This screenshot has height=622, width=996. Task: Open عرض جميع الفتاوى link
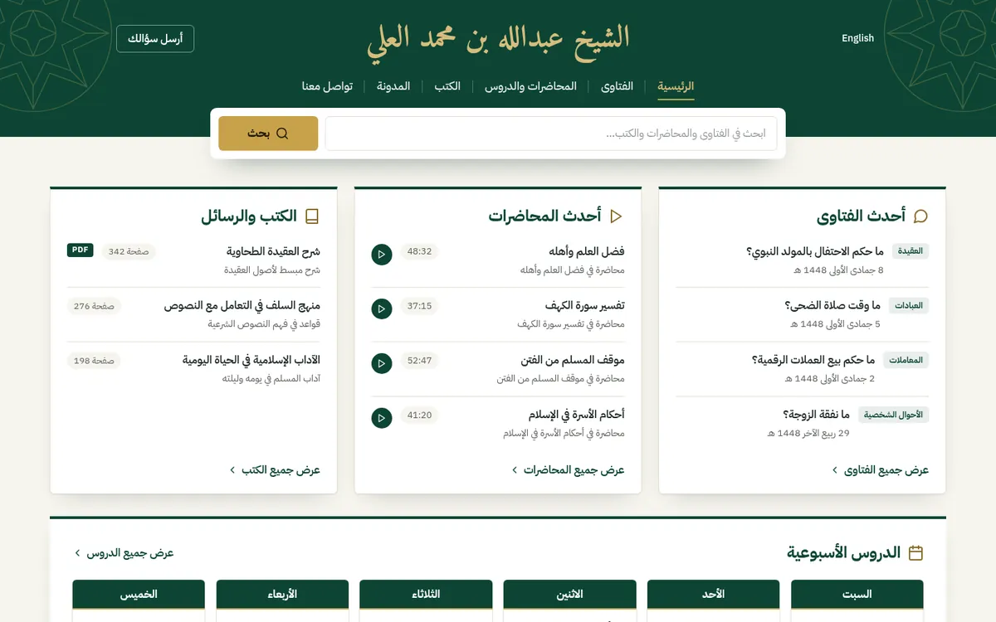point(881,470)
